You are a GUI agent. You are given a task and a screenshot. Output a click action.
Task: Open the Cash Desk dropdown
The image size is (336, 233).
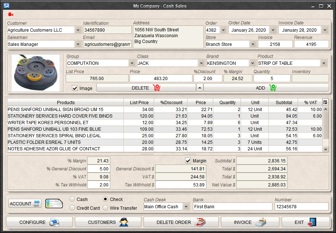tap(186, 207)
